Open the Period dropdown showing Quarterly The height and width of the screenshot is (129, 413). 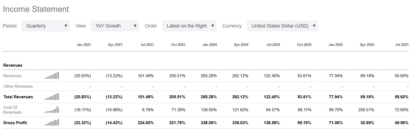pos(46,26)
